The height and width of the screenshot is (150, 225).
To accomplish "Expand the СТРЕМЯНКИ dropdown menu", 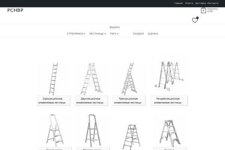I will point(76,34).
